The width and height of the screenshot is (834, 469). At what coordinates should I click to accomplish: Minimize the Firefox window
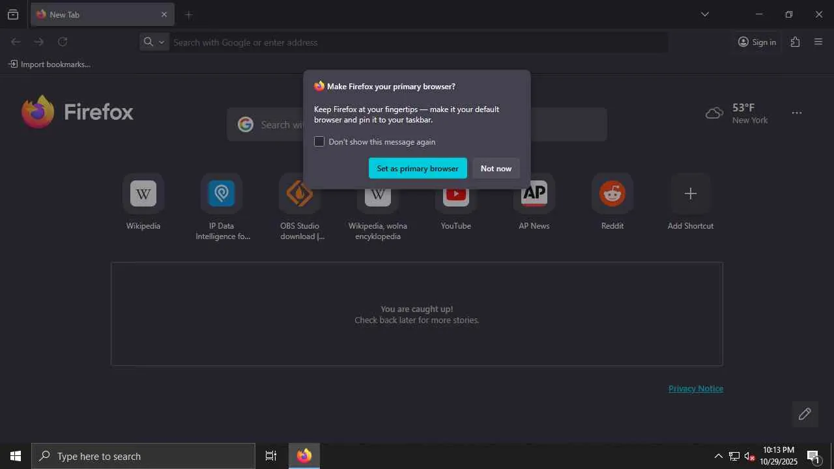pos(759,14)
